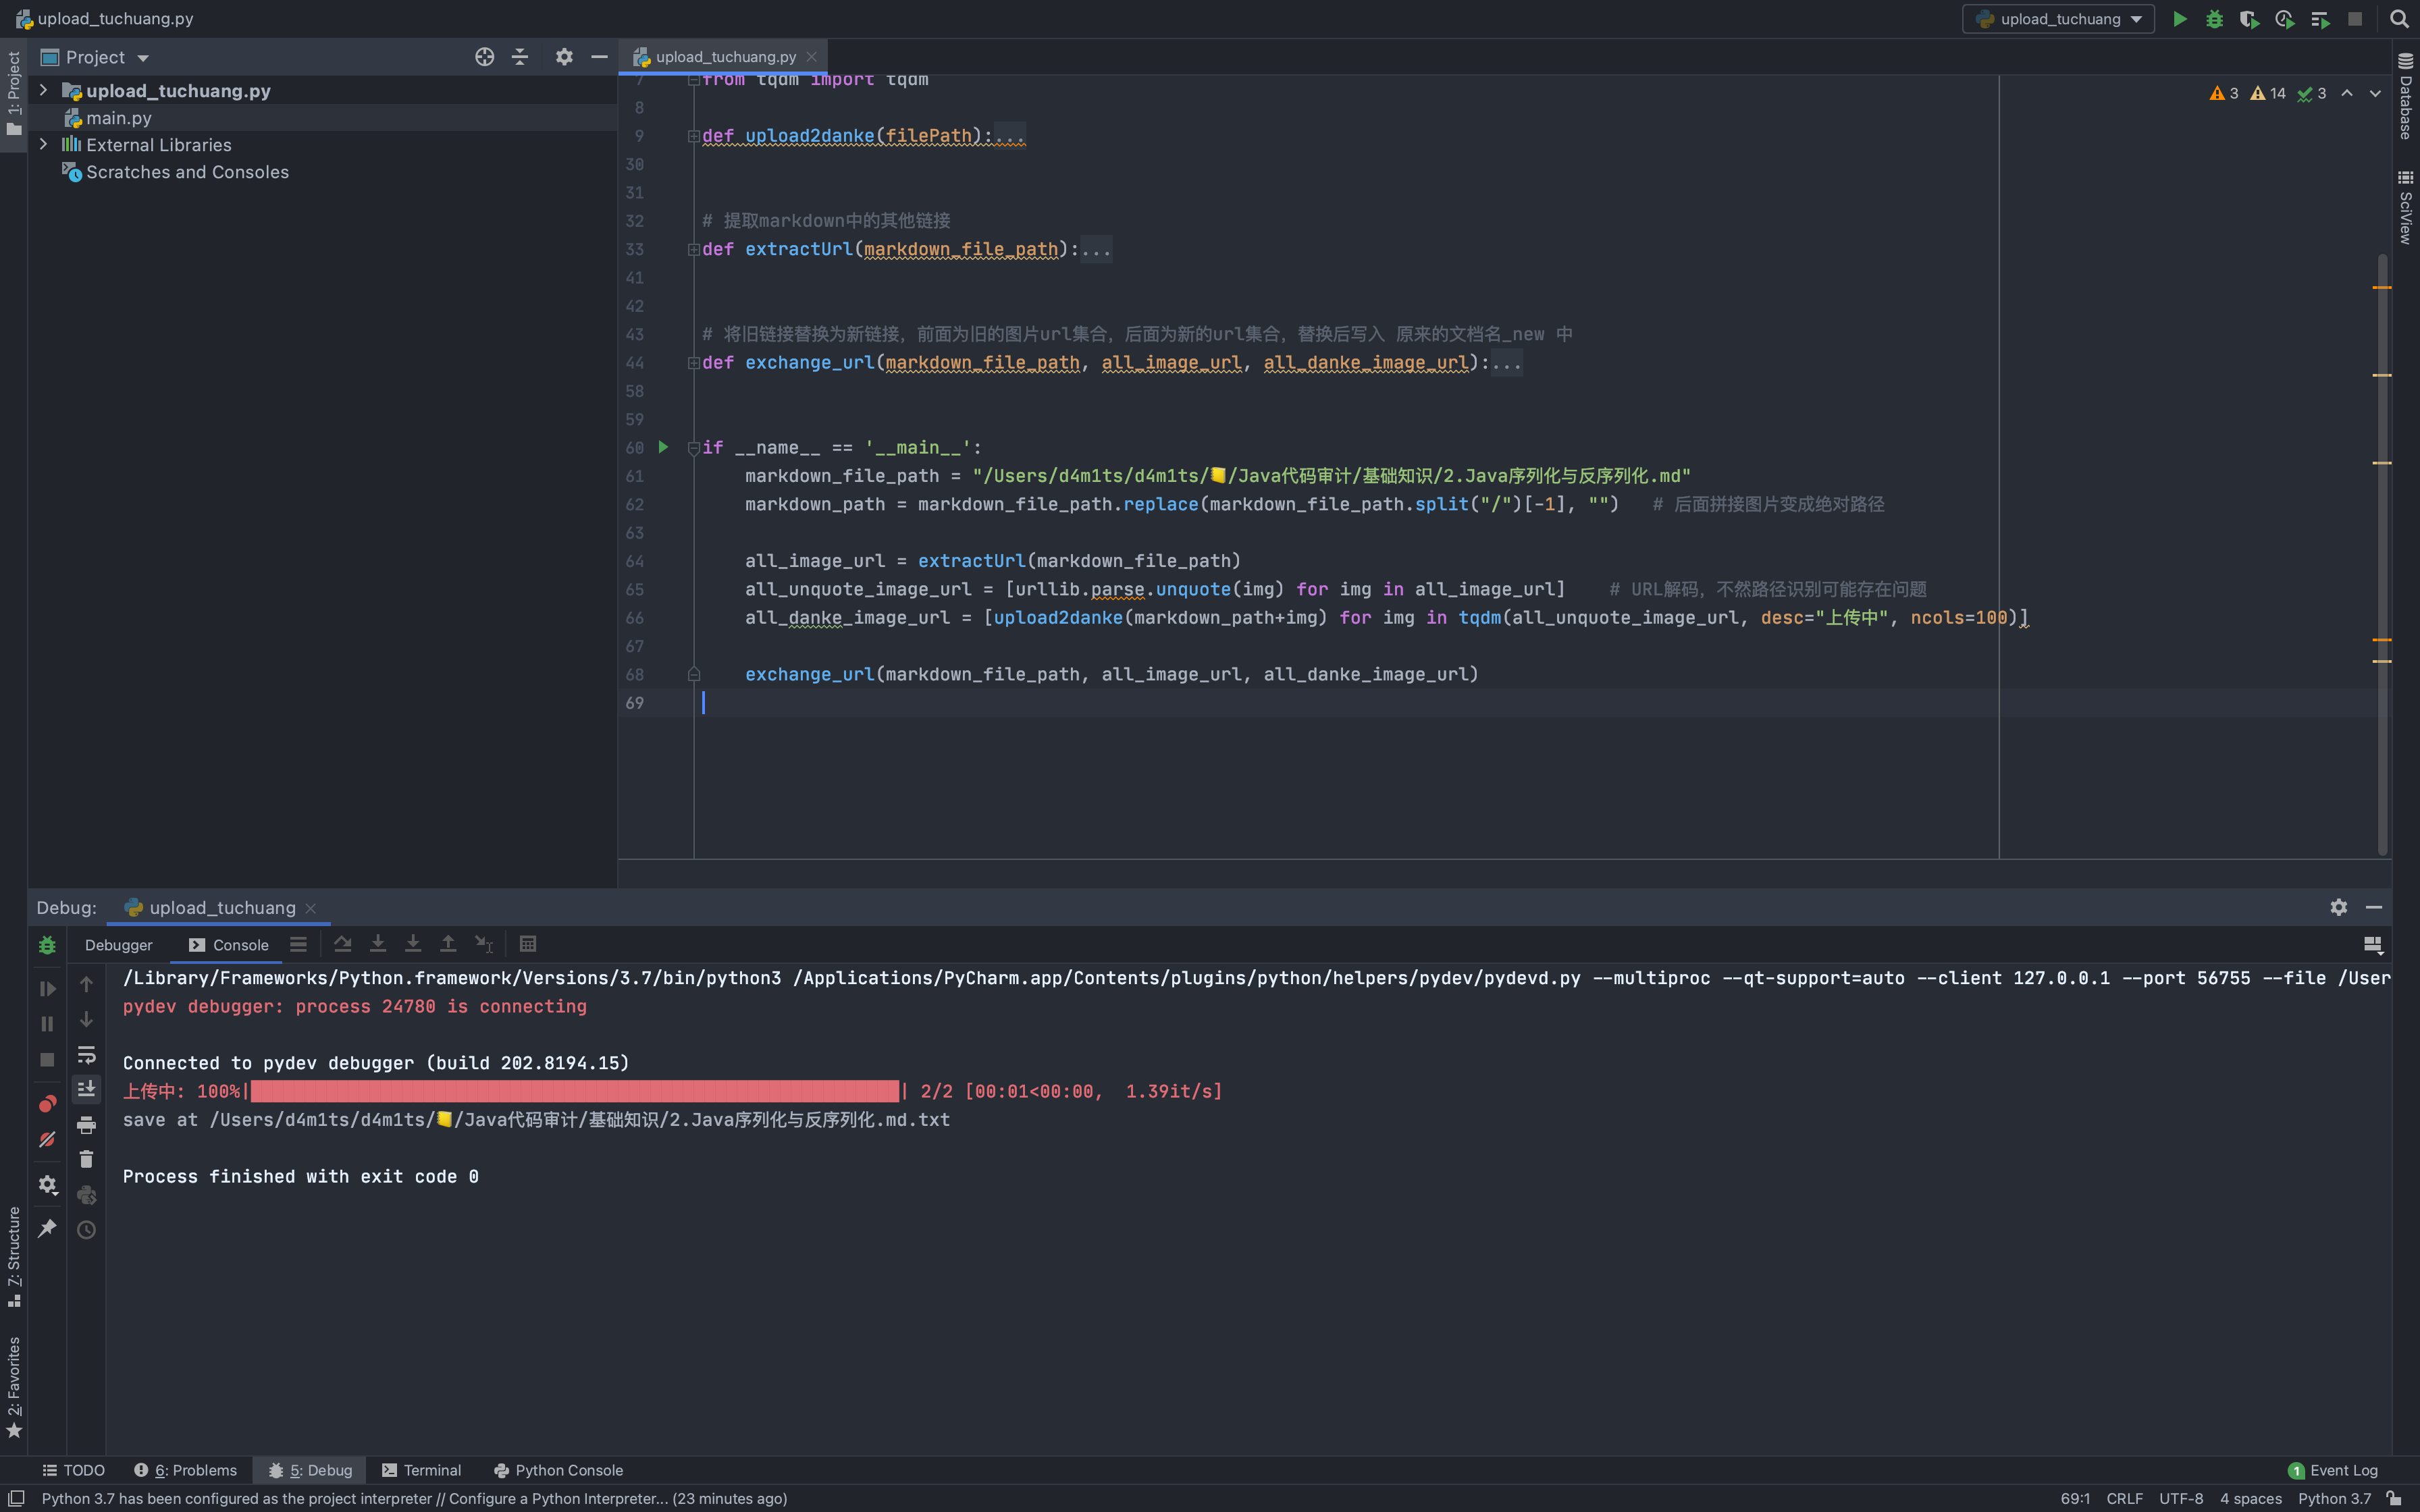Click the Rerun debug bug icon in Debug panel
This screenshot has height=1512, width=2420.
(47, 945)
